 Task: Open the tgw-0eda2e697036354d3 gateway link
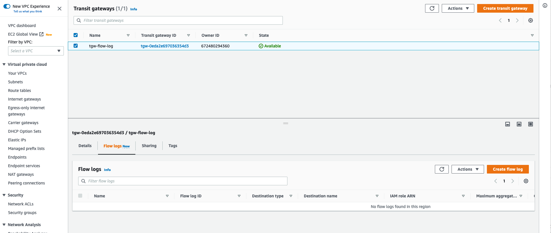[165, 46]
